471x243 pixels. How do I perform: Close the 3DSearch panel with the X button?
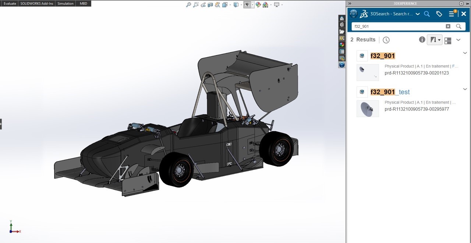point(463,14)
